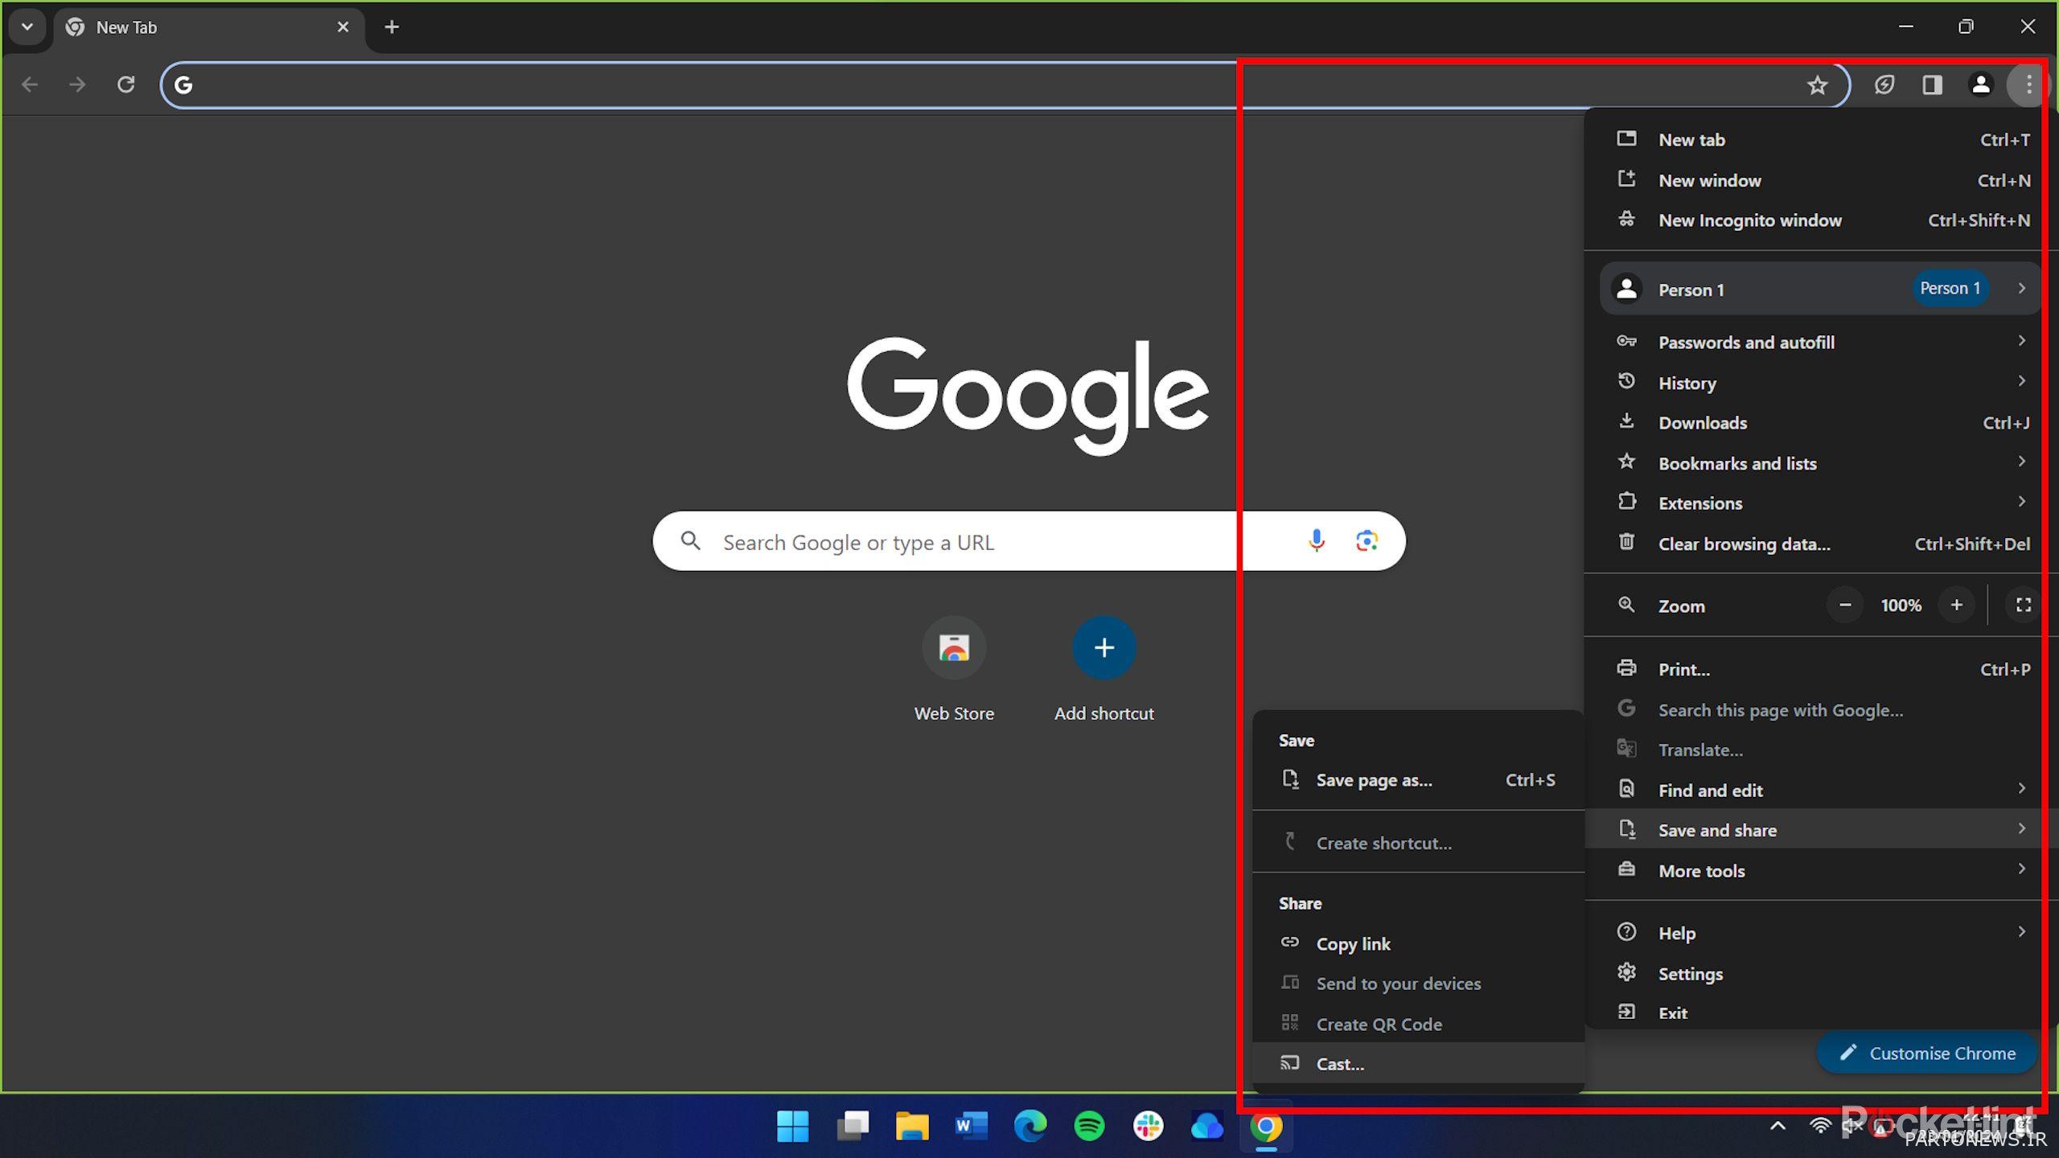Expand the More tools submenu
This screenshot has height=1158, width=2059.
coord(1702,870)
